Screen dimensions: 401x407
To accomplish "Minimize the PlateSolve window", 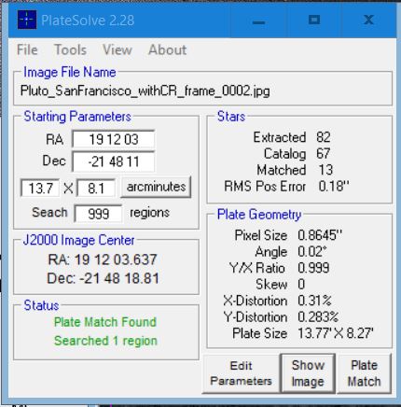I will [x=258, y=21].
